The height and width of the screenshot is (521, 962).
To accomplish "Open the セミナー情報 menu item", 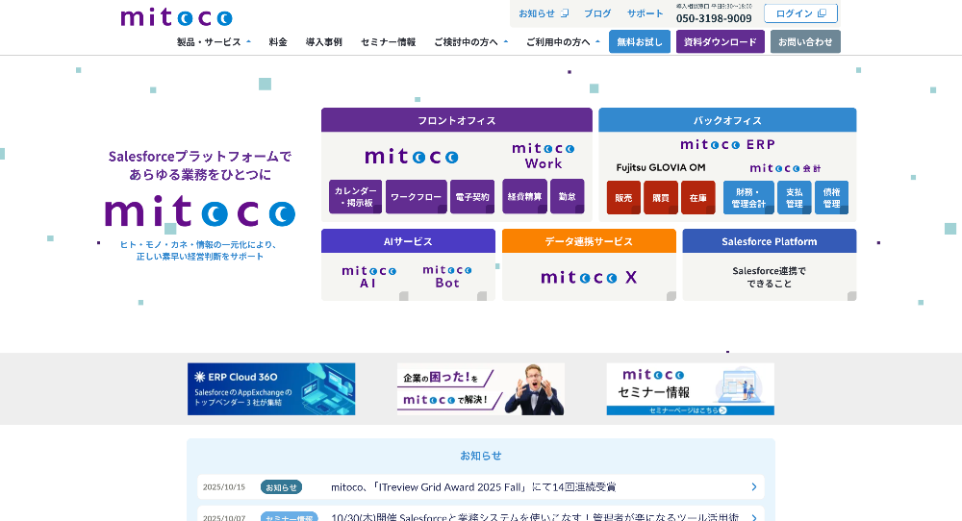I will (388, 41).
